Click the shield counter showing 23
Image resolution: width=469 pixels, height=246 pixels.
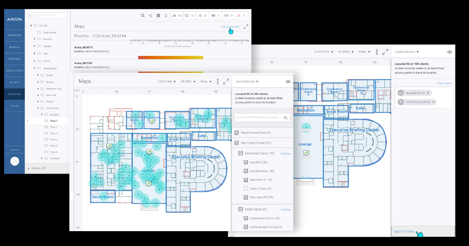pos(203,16)
